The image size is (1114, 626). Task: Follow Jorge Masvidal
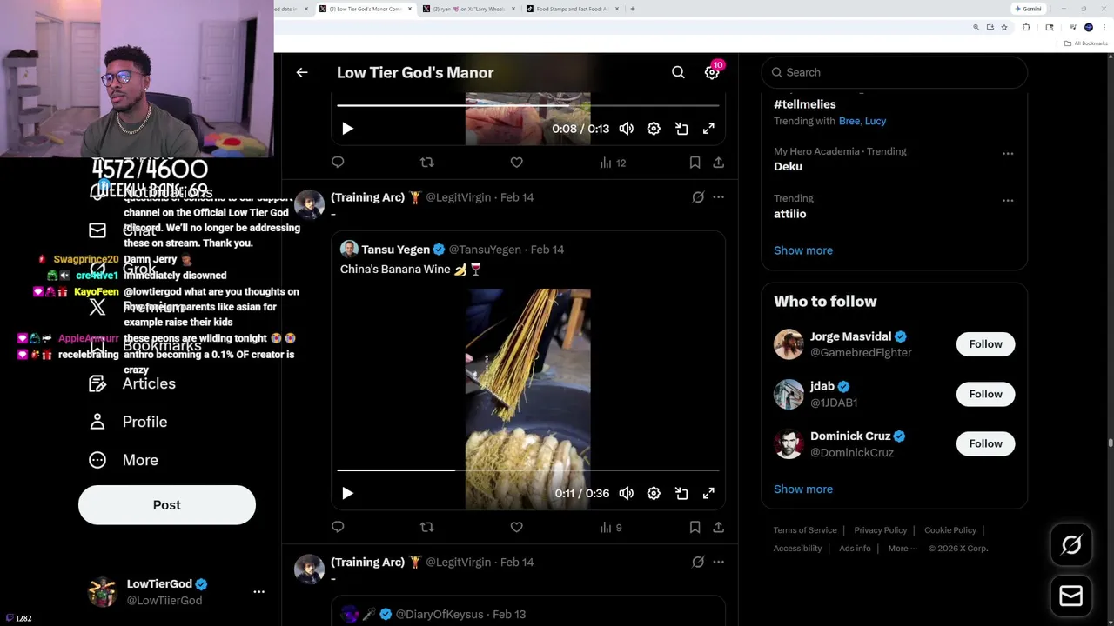click(x=985, y=344)
